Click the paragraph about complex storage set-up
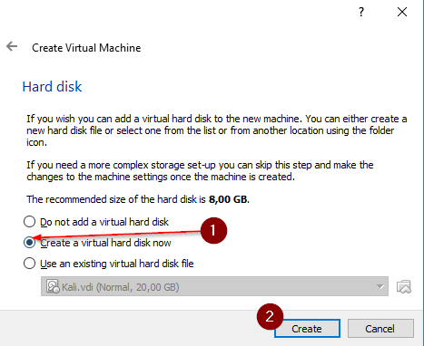The height and width of the screenshot is (346, 424). point(200,171)
